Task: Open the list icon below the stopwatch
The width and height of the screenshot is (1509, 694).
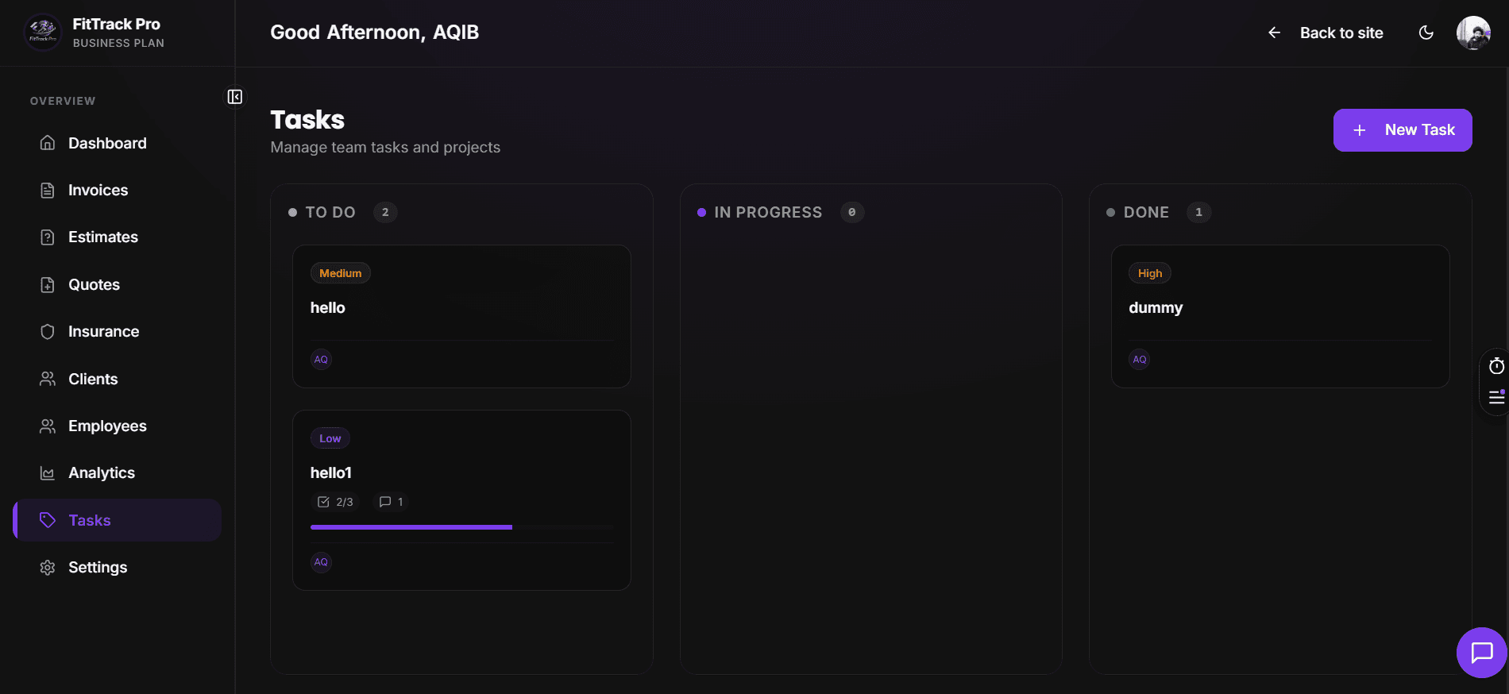Action: click(x=1496, y=397)
